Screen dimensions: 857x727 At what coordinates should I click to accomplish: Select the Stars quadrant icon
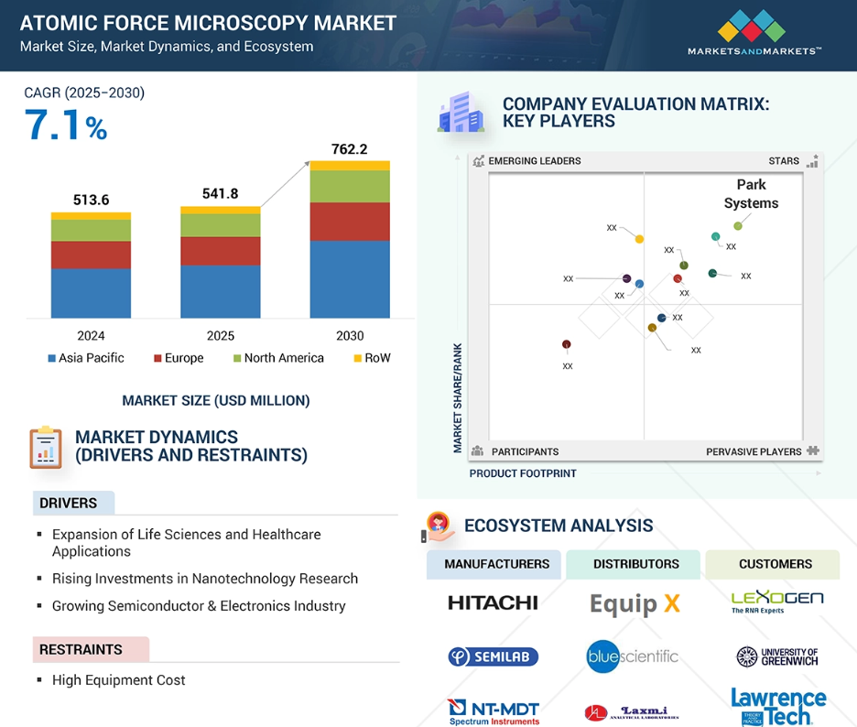813,161
